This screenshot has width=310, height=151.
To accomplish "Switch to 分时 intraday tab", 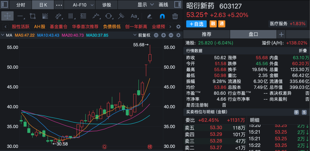I will click(21, 5).
